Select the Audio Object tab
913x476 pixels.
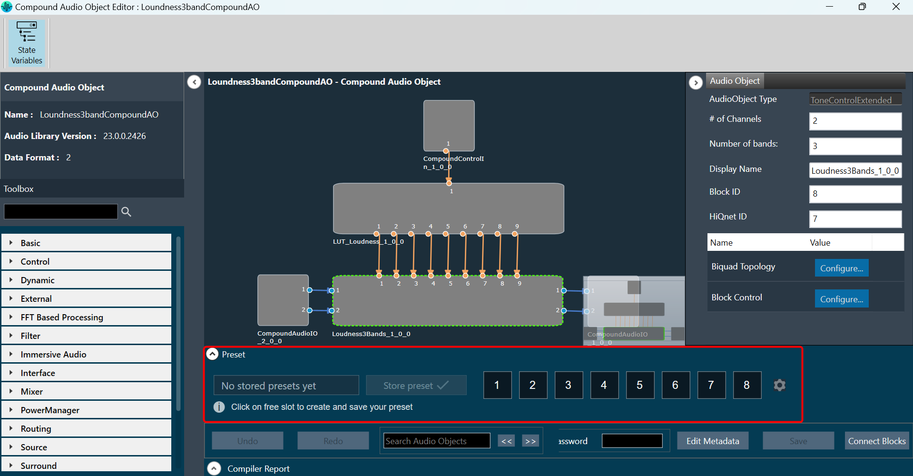735,81
